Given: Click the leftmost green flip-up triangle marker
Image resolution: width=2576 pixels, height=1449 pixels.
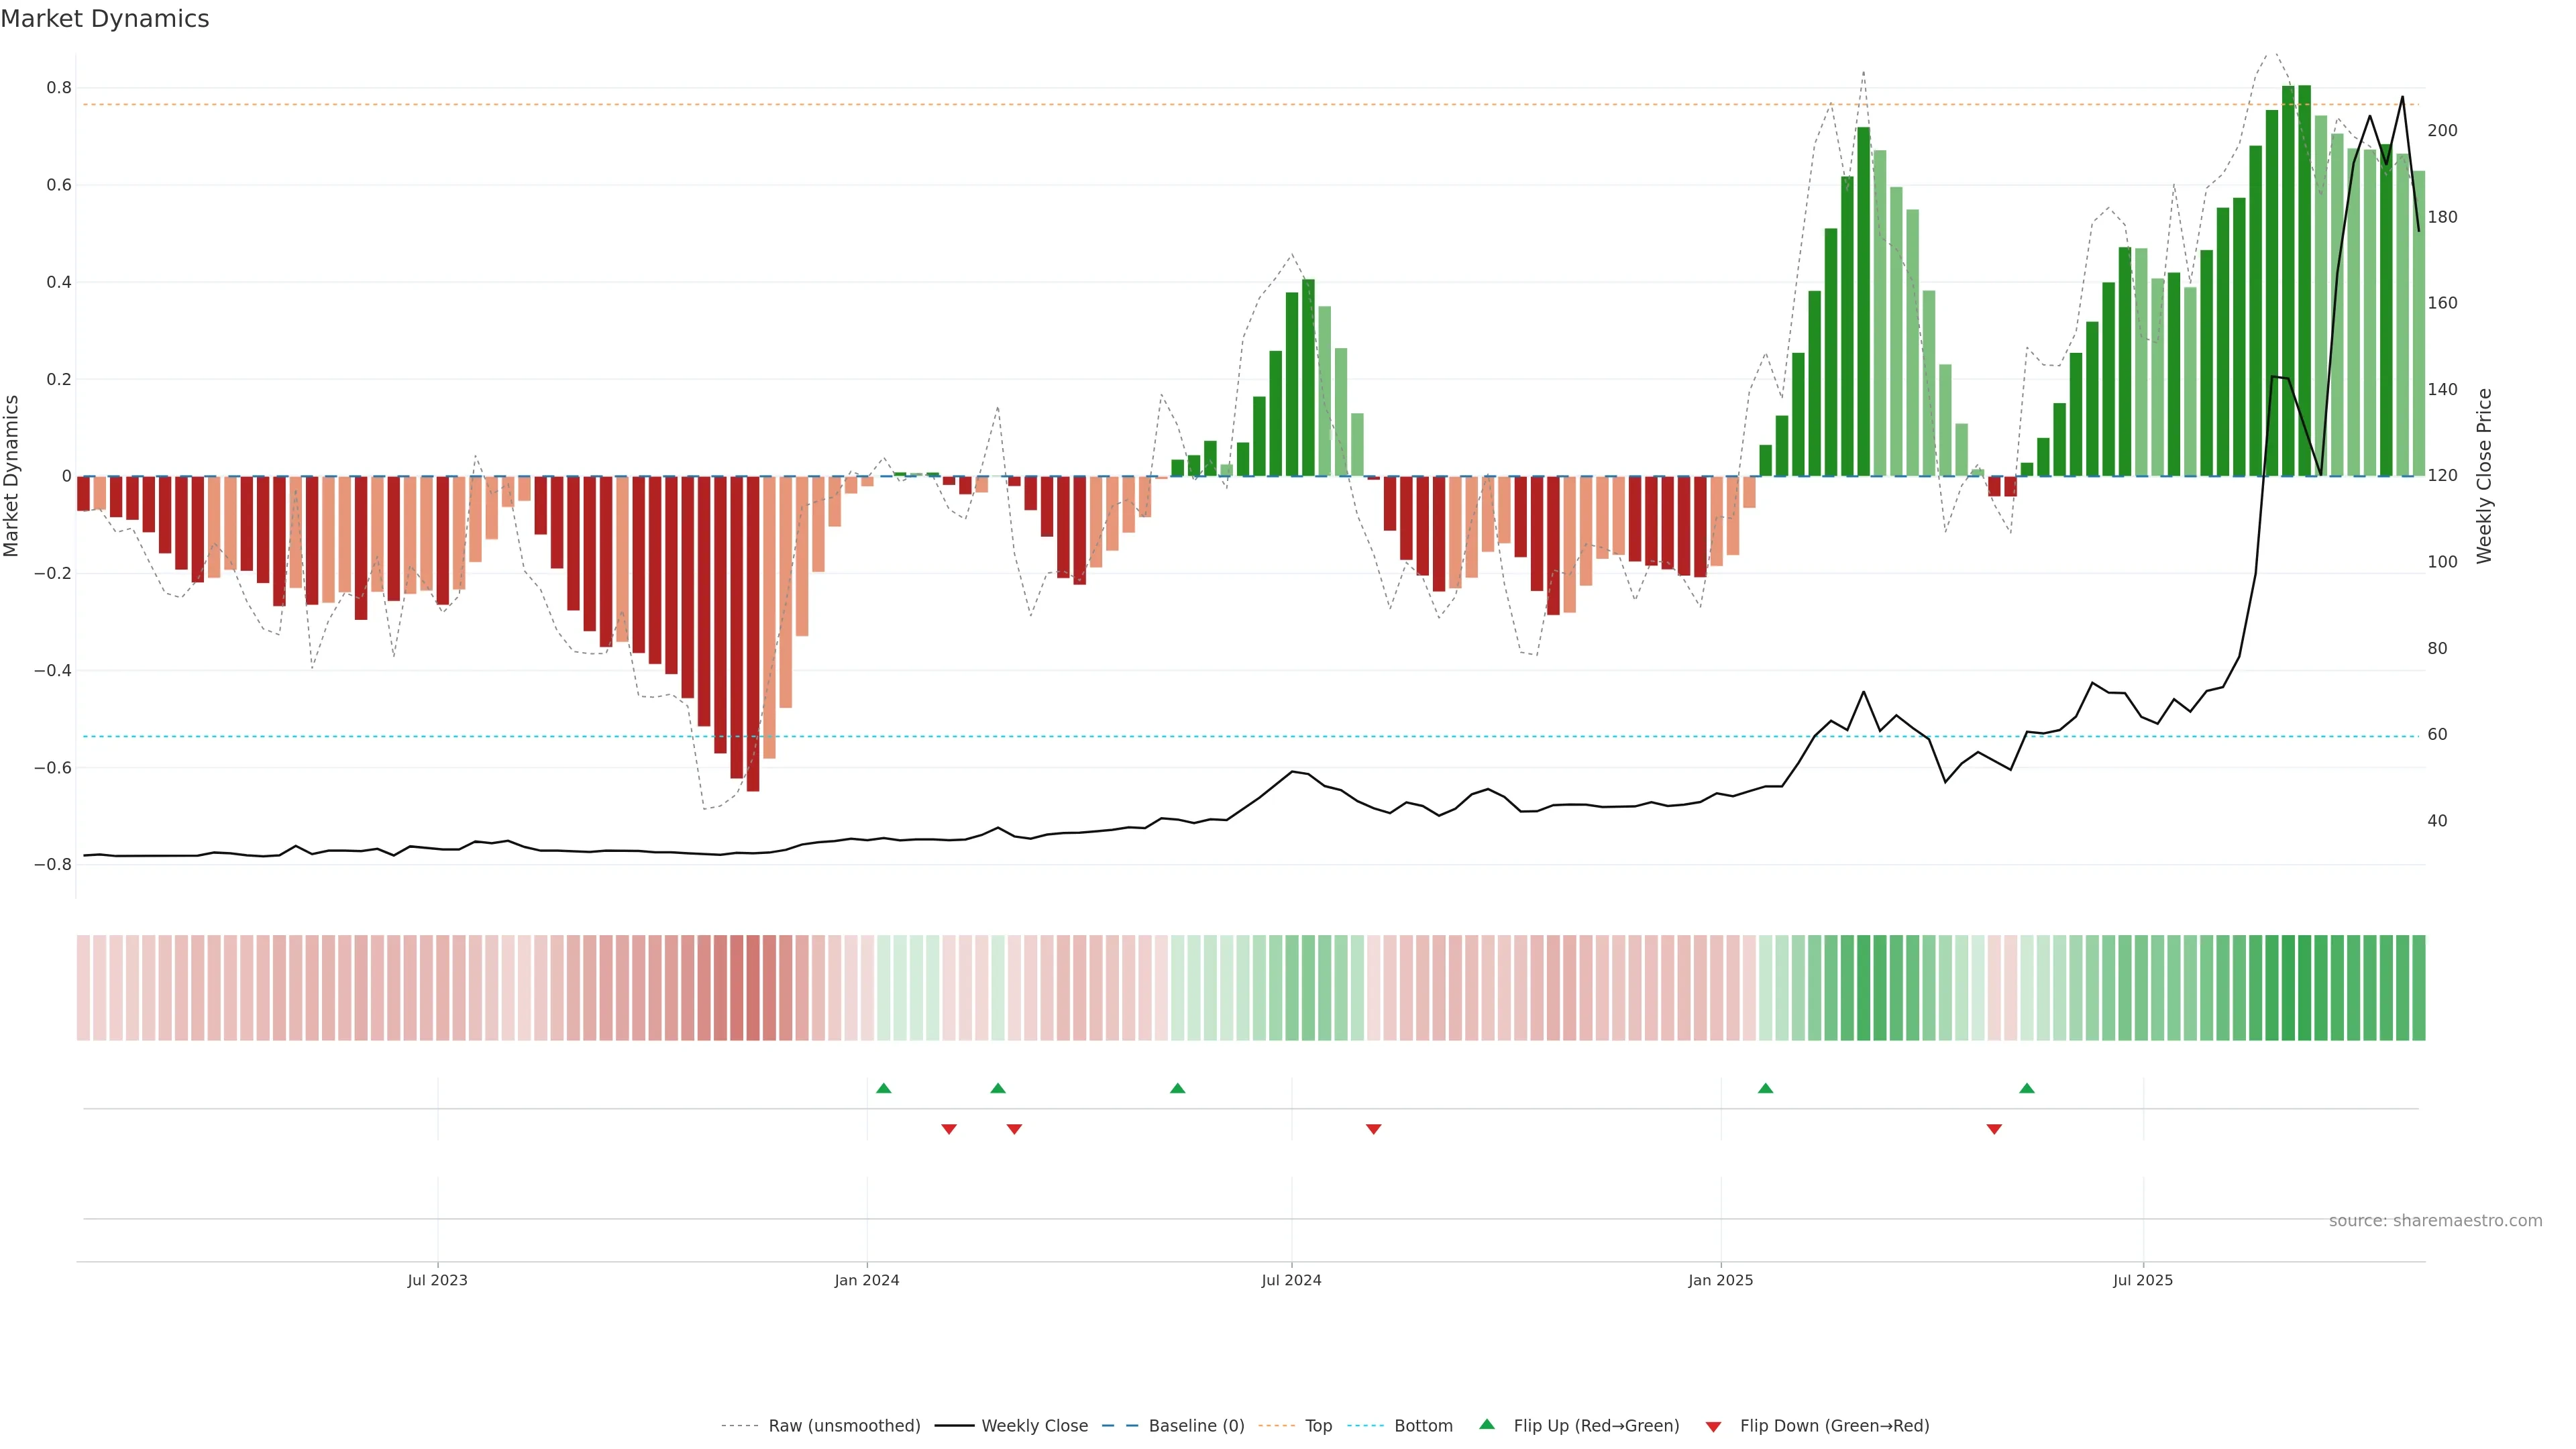Looking at the screenshot, I should 883,1088.
